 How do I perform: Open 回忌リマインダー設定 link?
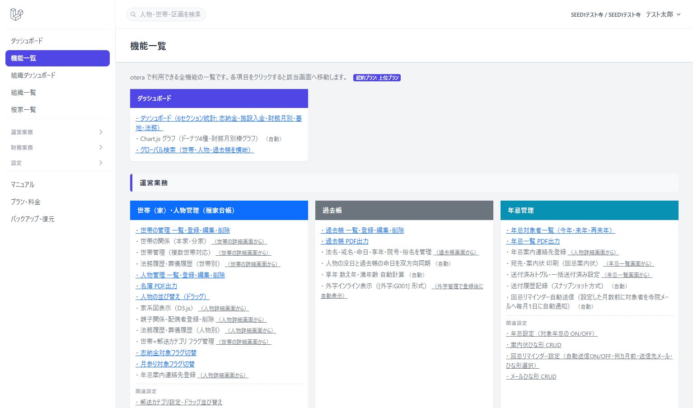(590, 361)
